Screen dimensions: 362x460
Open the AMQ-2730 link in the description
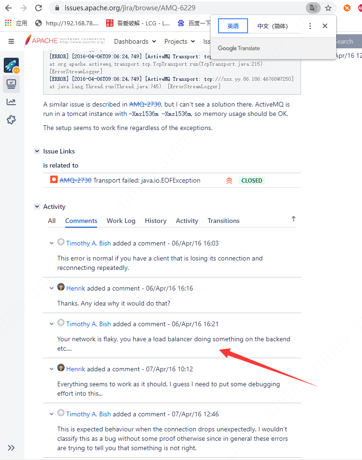[x=145, y=104]
